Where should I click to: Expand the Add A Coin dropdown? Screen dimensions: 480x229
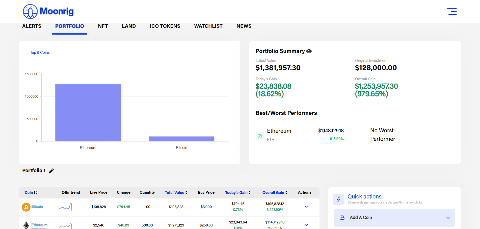(x=448, y=218)
